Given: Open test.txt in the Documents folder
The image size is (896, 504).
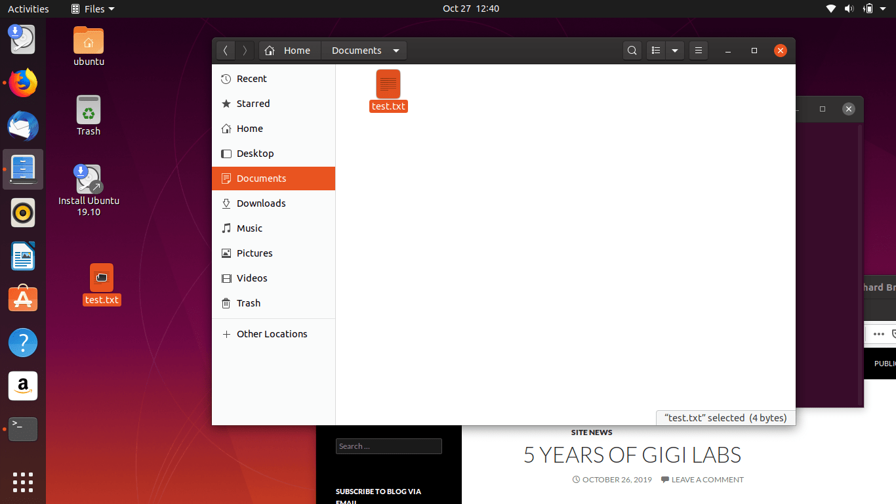Looking at the screenshot, I should click(388, 84).
